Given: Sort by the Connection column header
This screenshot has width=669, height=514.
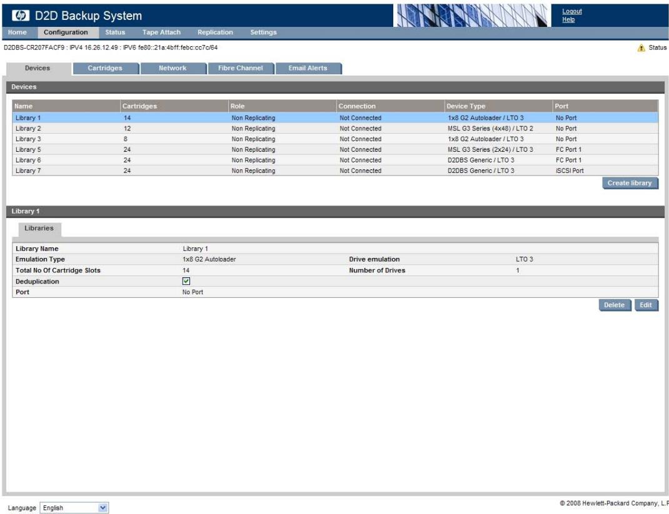Looking at the screenshot, I should (x=390, y=106).
